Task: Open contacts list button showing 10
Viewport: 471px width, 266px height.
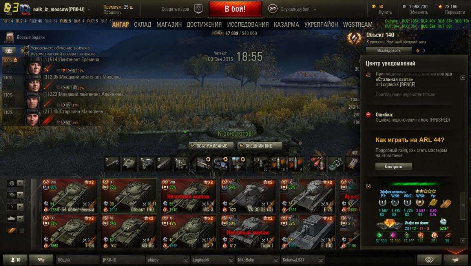Action: click(14, 260)
